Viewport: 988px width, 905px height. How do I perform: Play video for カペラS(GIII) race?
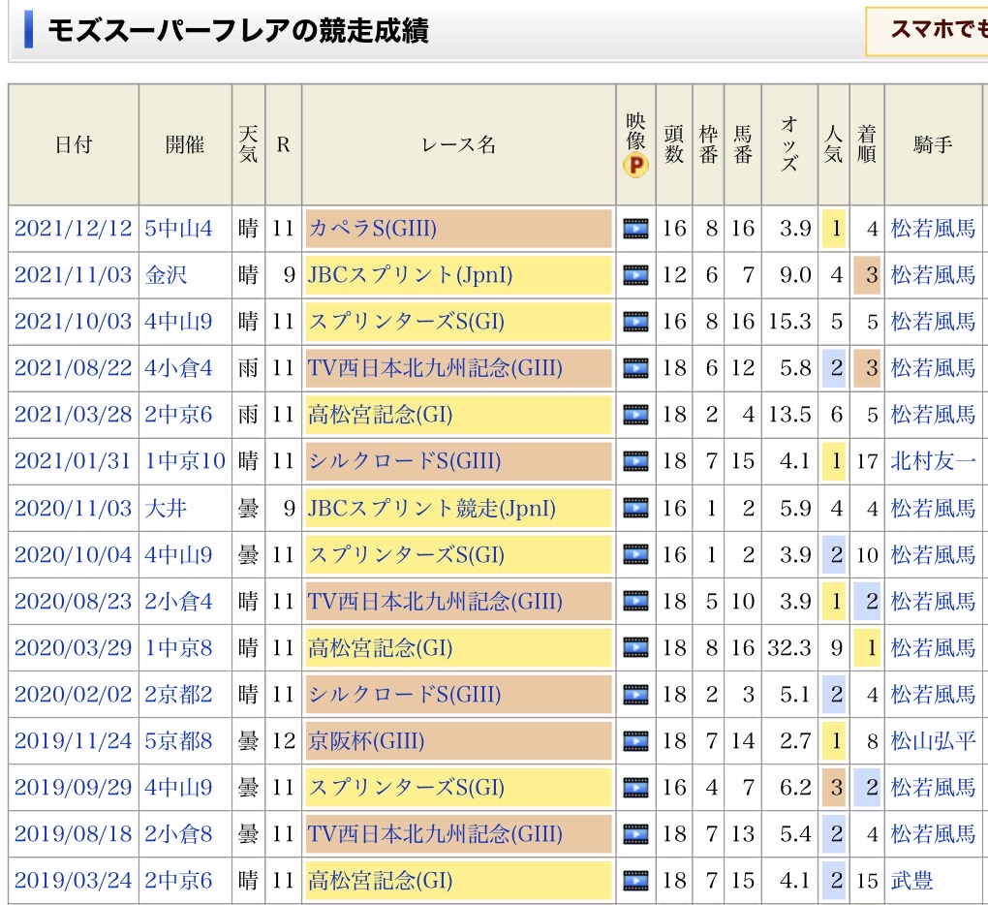(x=635, y=230)
